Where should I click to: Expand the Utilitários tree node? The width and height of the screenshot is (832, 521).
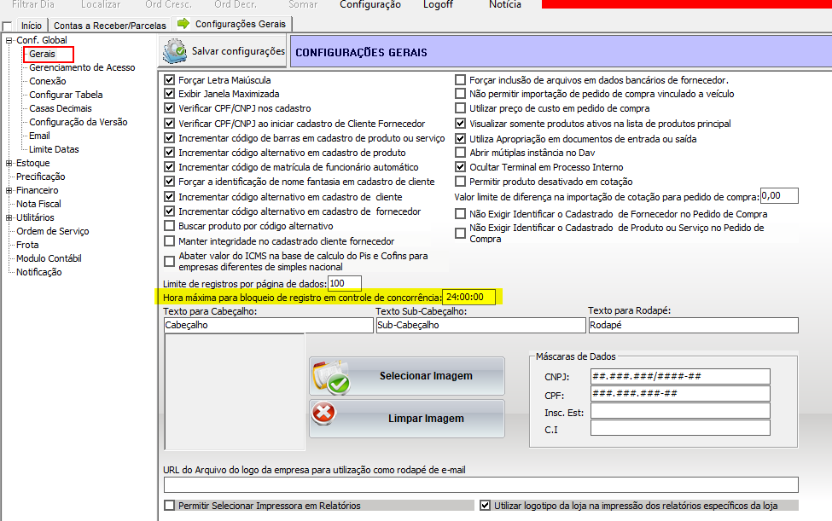[9, 217]
